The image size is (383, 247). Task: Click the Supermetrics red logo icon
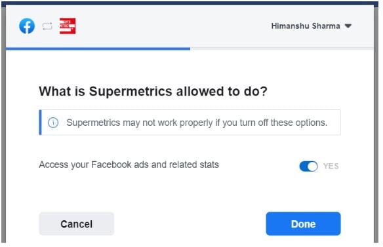click(x=68, y=26)
